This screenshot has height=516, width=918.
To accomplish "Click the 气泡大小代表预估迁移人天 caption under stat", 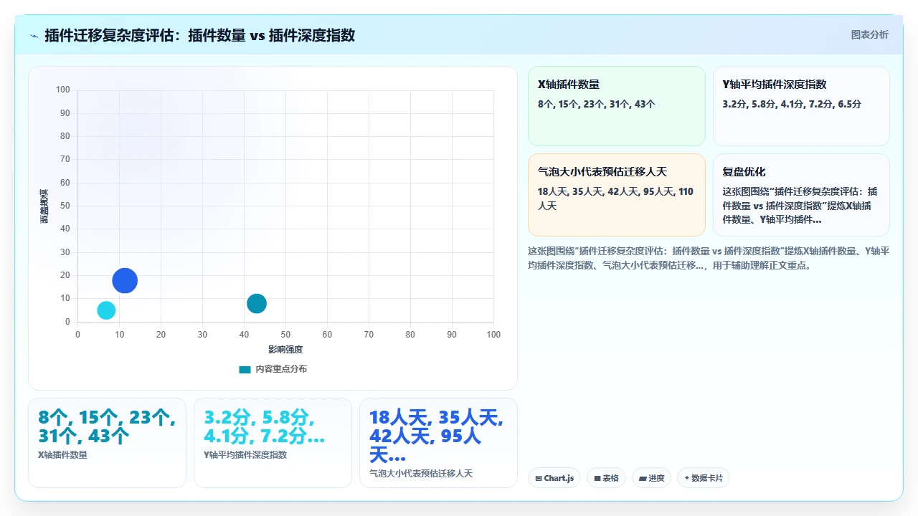I will coord(421,474).
